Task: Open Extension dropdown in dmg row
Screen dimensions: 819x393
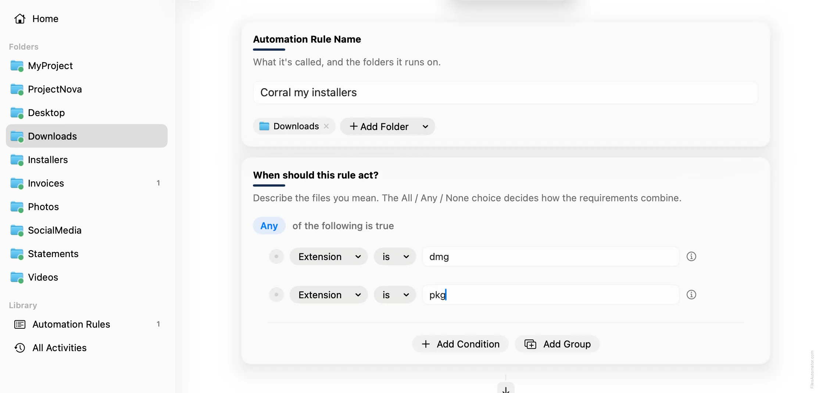Action: tap(329, 257)
